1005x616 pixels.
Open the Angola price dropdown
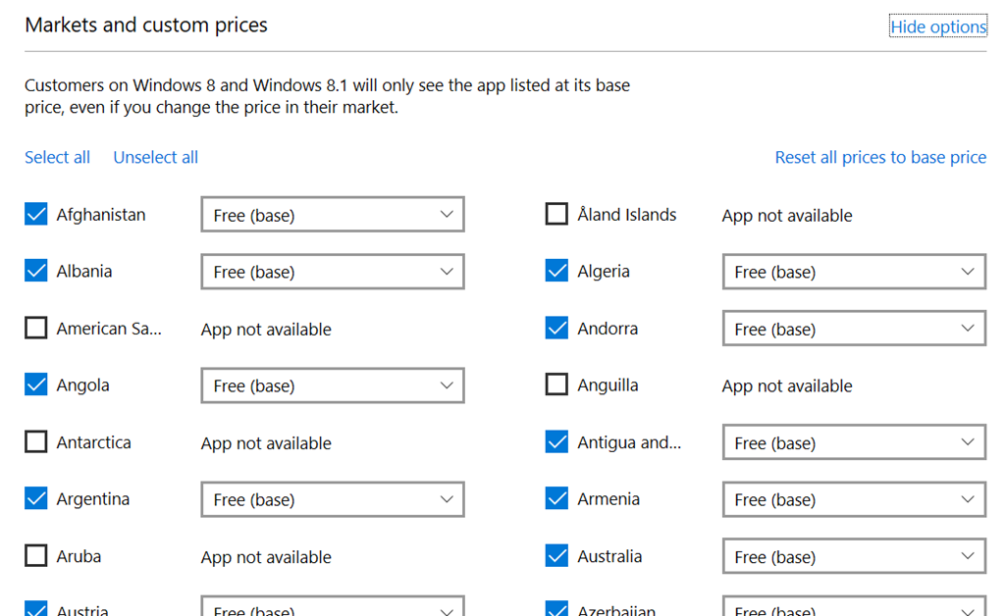point(332,385)
